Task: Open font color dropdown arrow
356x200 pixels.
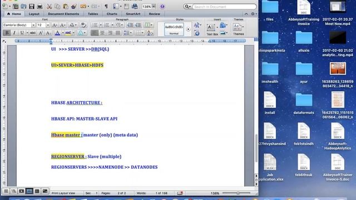Action: (63, 33)
